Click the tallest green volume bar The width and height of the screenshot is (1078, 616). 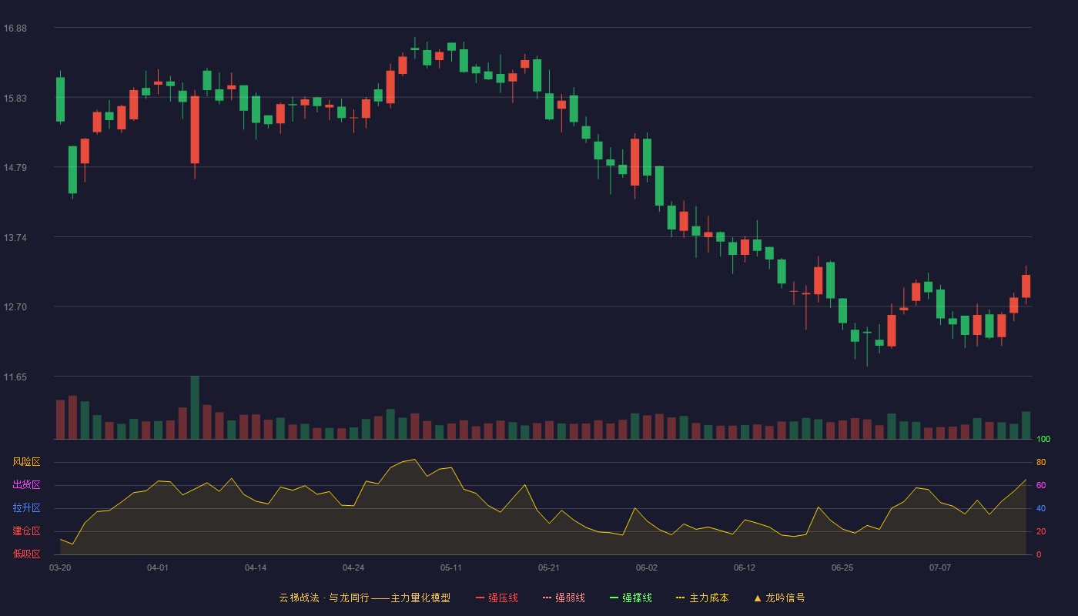pyautogui.click(x=195, y=407)
